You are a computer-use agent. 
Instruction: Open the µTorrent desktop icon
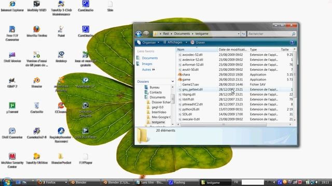click(12, 107)
